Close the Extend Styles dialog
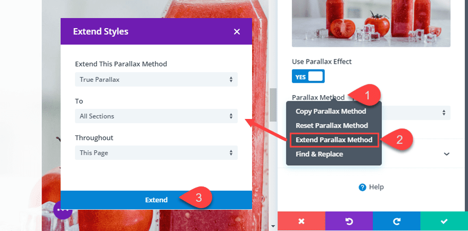This screenshot has width=468, height=231. coord(237,31)
